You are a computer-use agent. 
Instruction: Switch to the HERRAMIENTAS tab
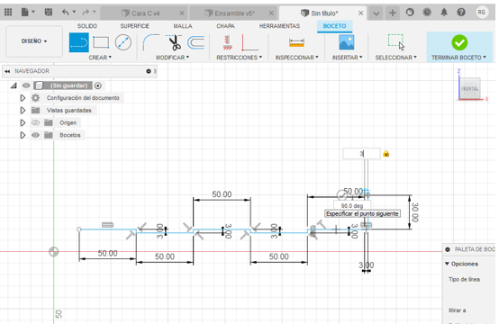coord(279,26)
